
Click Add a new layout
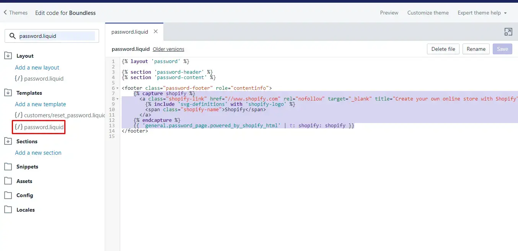tap(37, 68)
